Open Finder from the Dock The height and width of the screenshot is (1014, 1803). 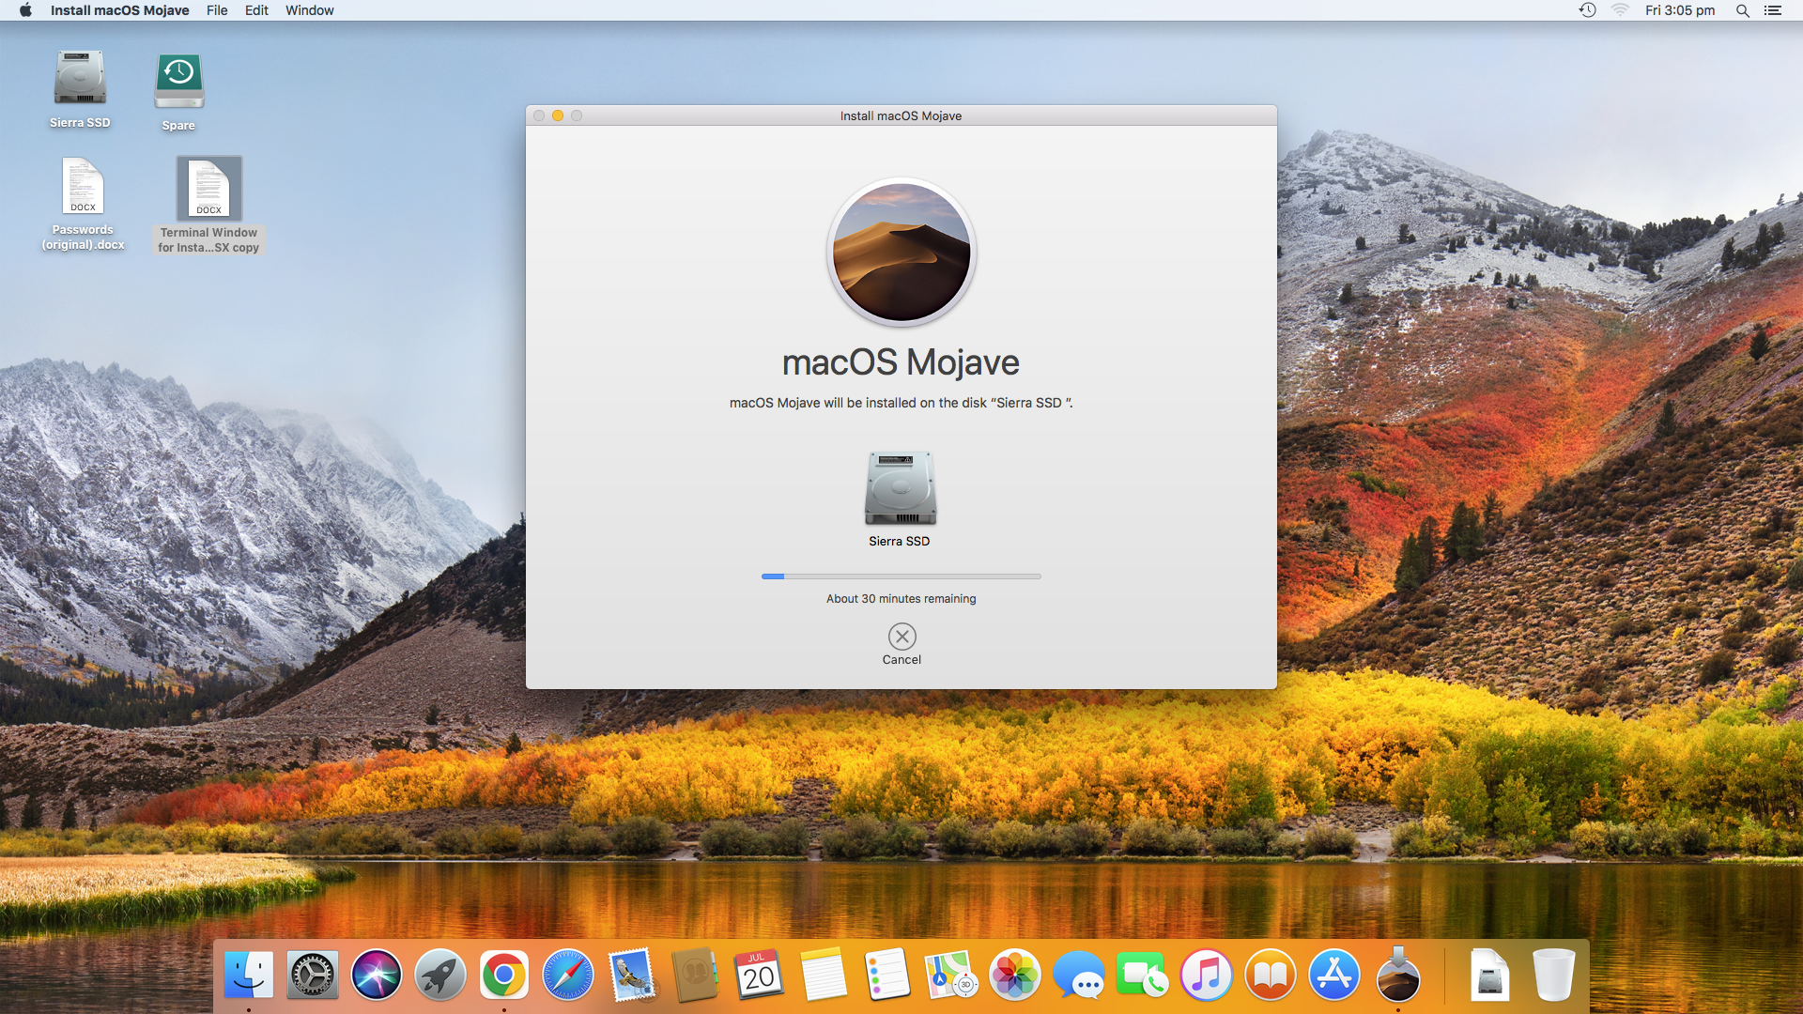249,976
